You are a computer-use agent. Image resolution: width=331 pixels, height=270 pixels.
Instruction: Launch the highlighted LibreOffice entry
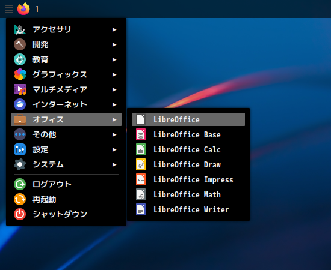click(188, 119)
